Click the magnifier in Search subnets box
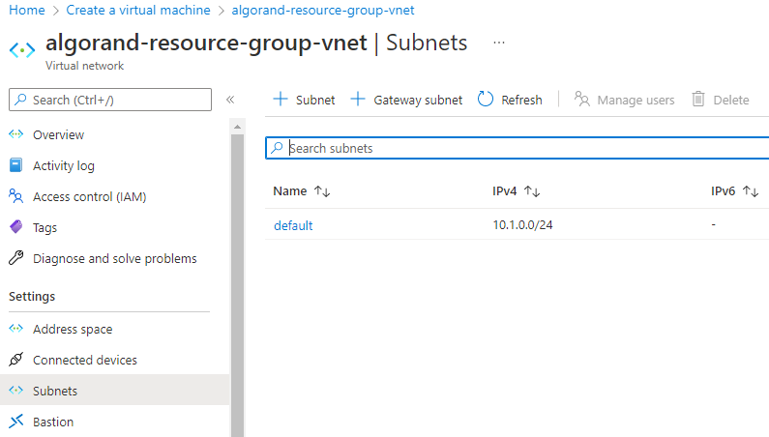The height and width of the screenshot is (437, 769). pyautogui.click(x=277, y=148)
